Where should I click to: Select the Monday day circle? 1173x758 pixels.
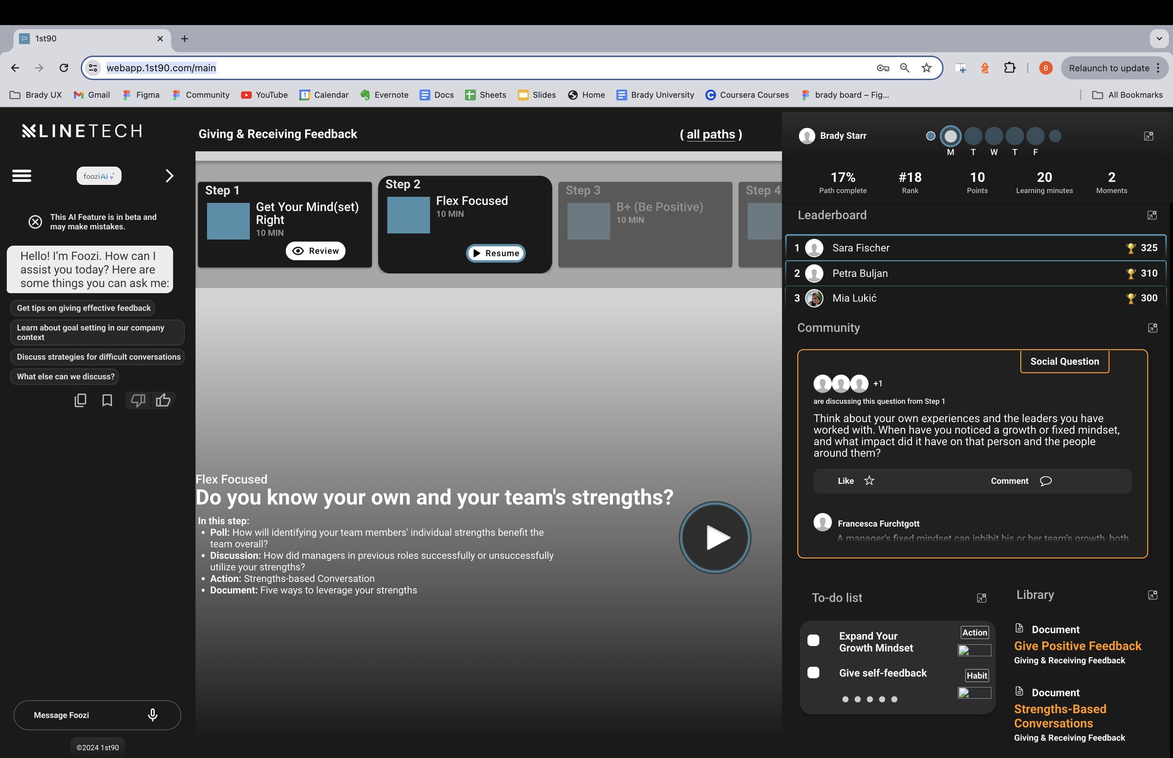coord(951,136)
